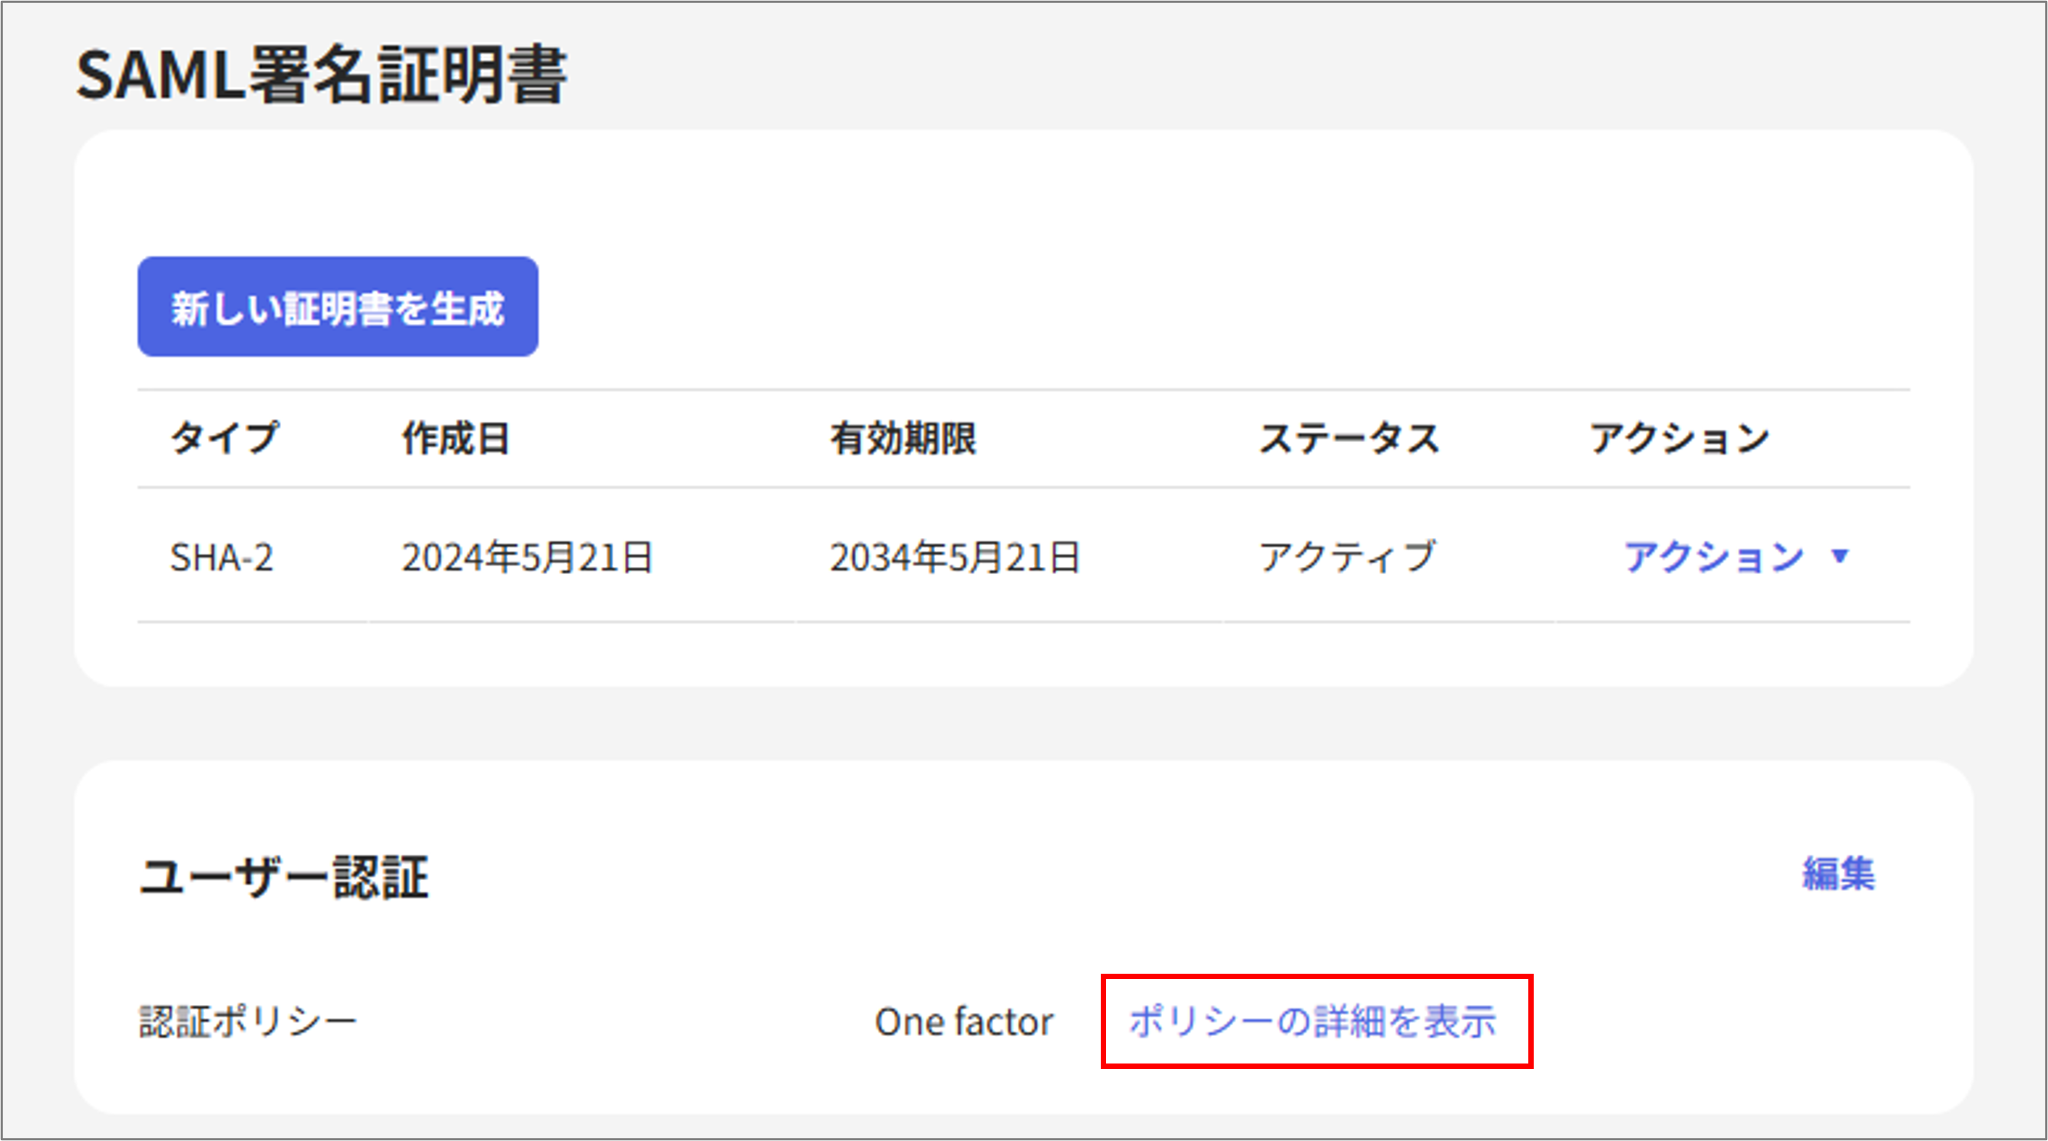Viewport: 2048px width, 1141px height.
Task: Click the One factor policy value
Action: 963,1022
